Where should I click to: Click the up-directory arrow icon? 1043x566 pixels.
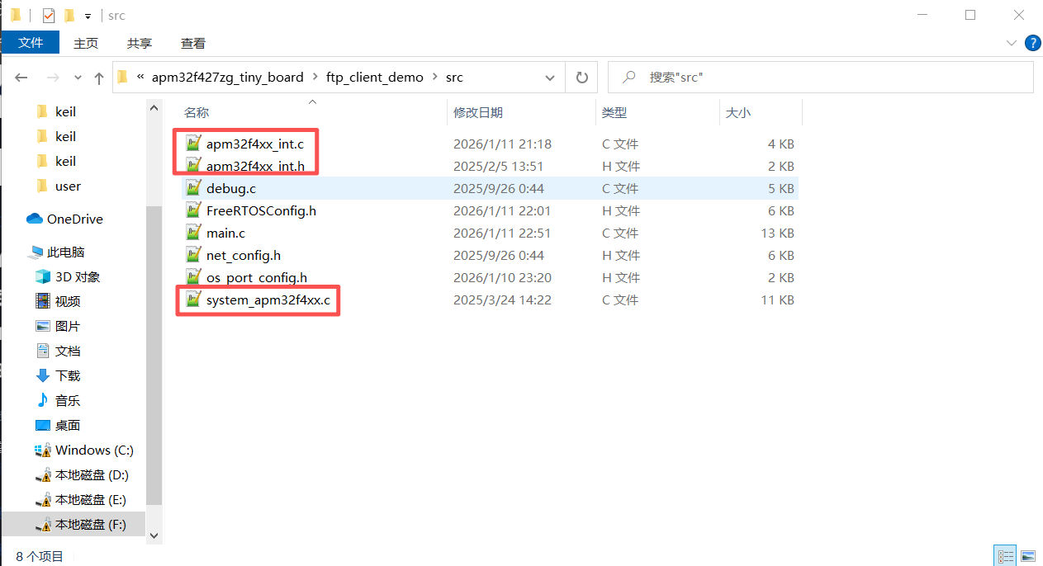pos(99,78)
